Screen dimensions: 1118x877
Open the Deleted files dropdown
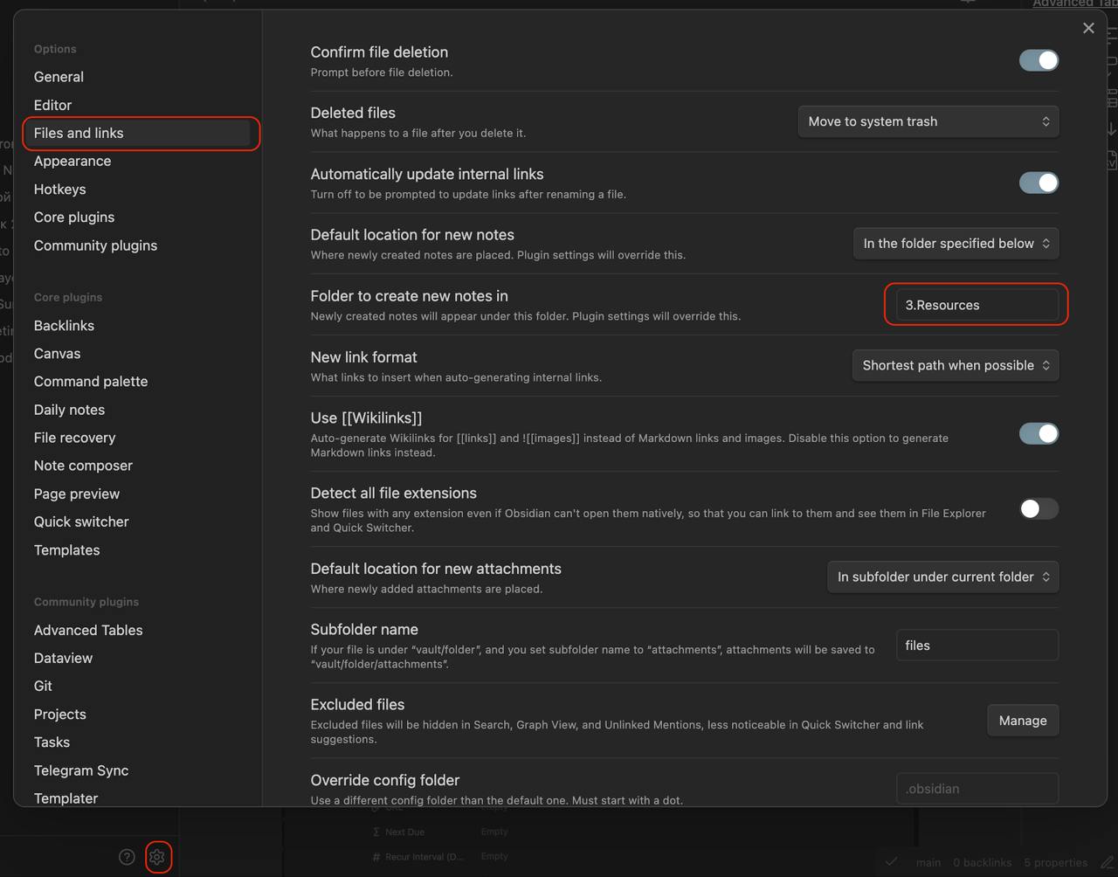[x=928, y=121]
